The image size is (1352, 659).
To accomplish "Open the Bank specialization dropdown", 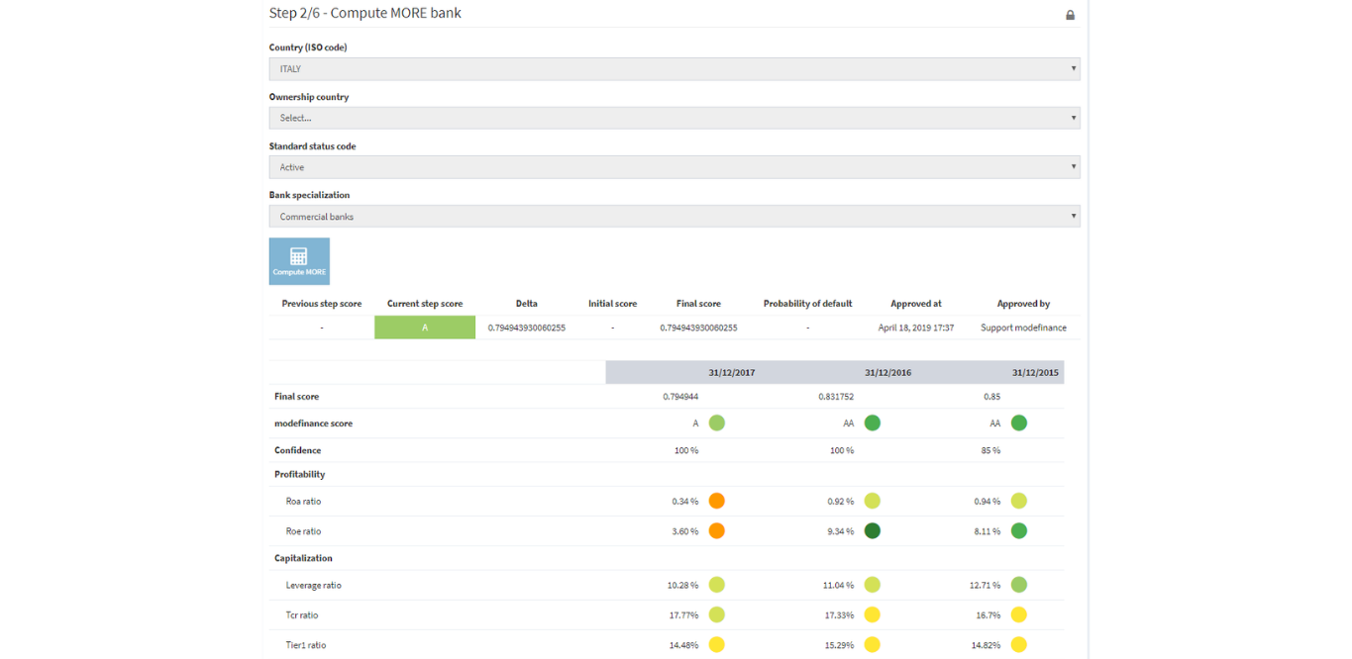I will [675, 216].
